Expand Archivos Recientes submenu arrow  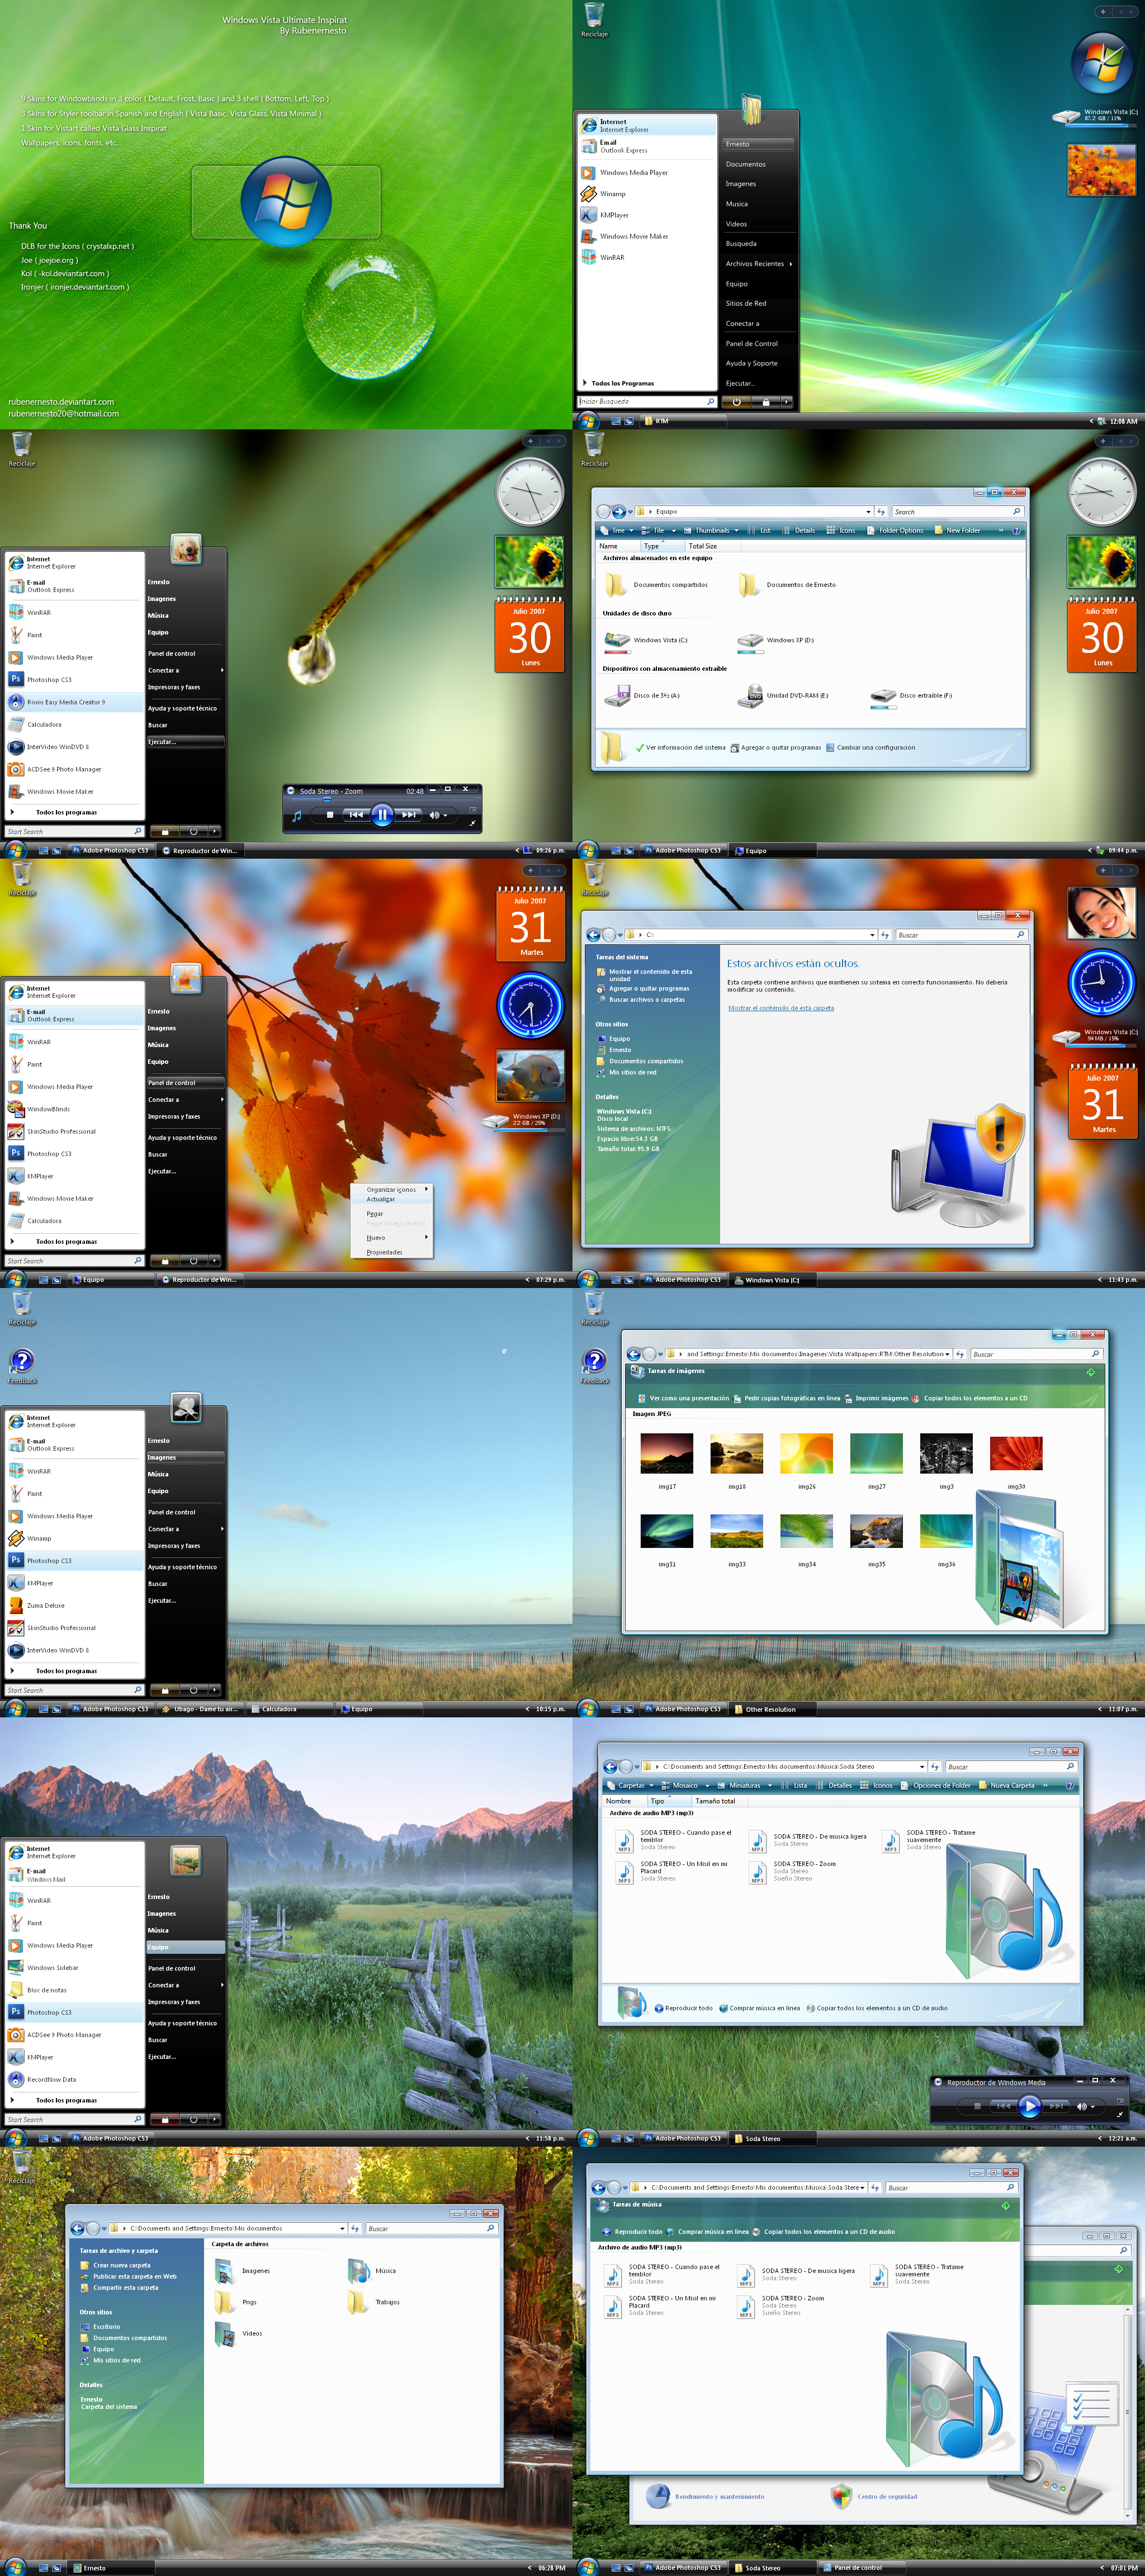click(790, 264)
